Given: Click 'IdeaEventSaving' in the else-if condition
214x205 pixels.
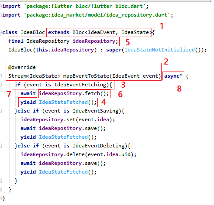Looking at the screenshot, I should coord(96,111).
